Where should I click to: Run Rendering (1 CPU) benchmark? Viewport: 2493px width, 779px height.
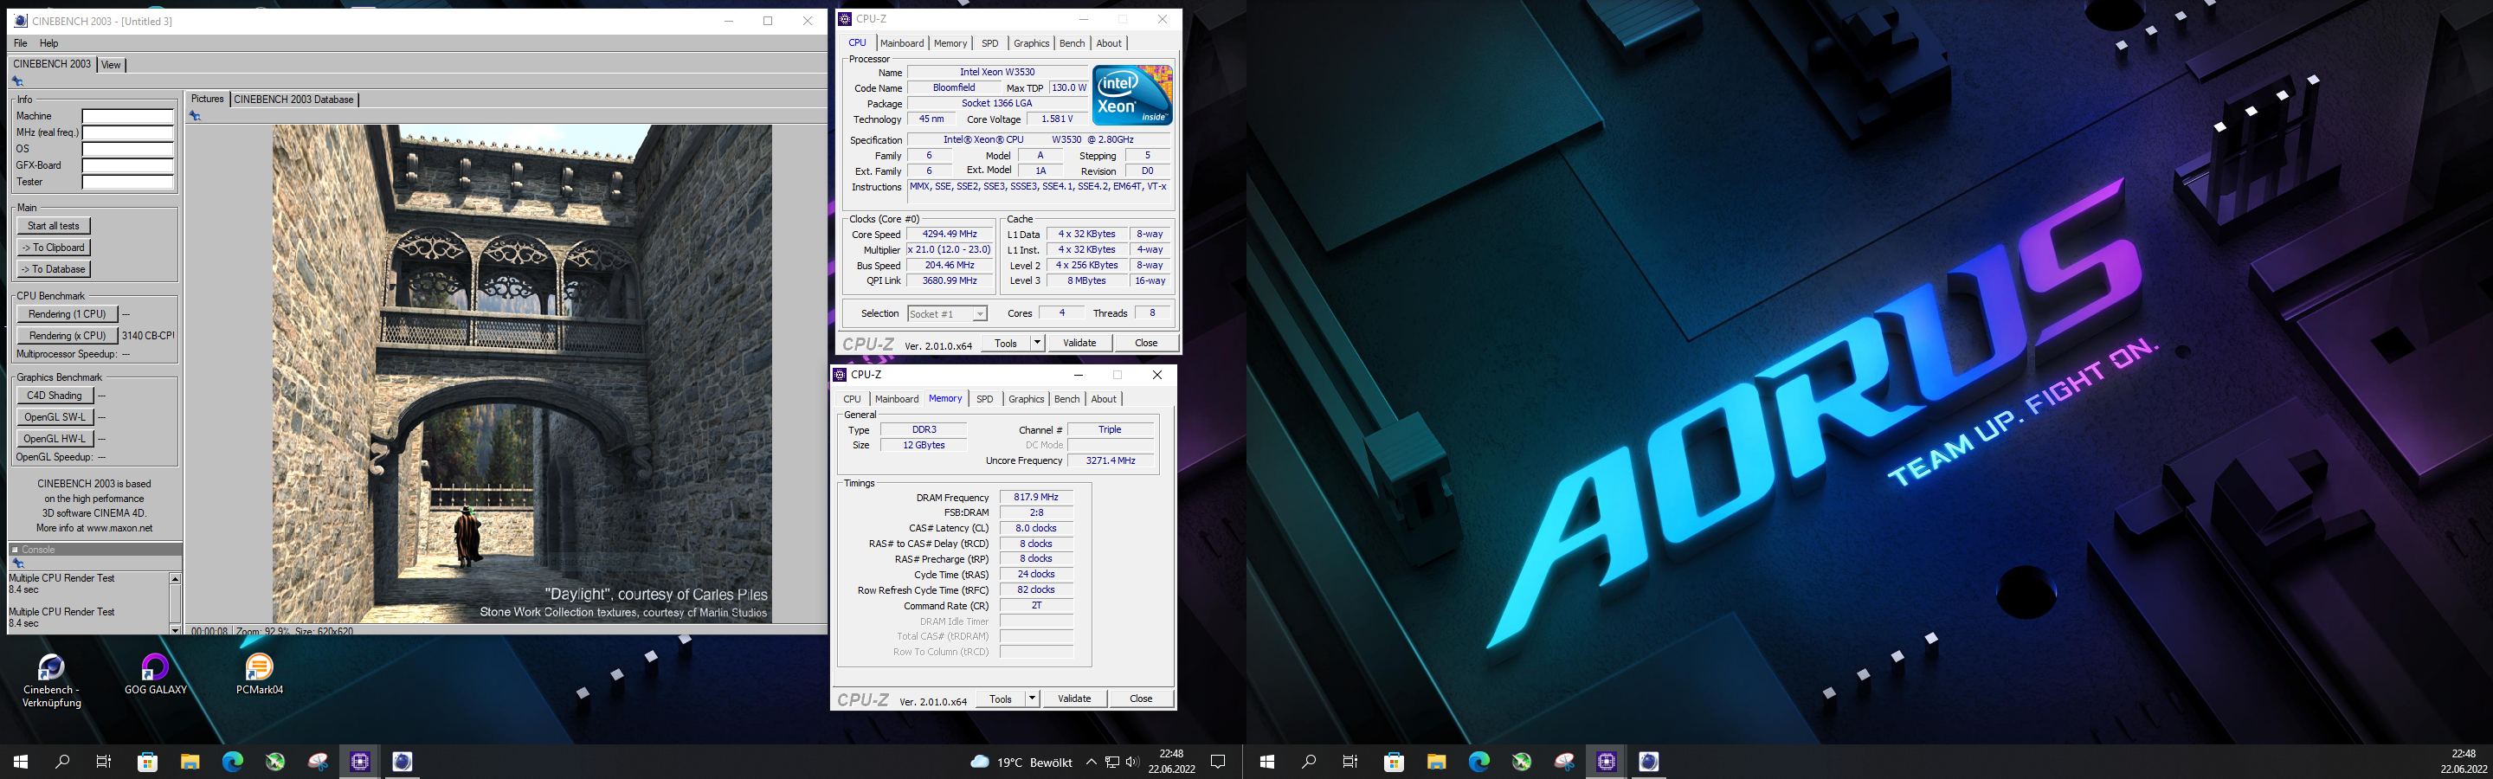point(68,314)
